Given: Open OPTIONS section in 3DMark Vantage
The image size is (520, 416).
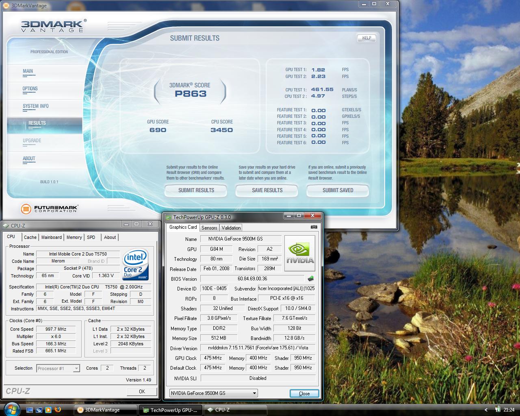Looking at the screenshot, I should coord(30,89).
